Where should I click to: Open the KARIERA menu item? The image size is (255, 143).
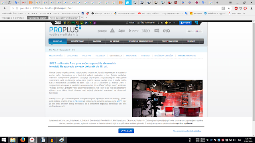[97, 41]
